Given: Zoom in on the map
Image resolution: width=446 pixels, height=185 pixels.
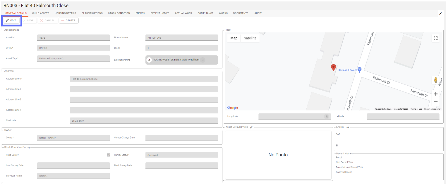Looking at the screenshot, I should [x=435, y=94].
